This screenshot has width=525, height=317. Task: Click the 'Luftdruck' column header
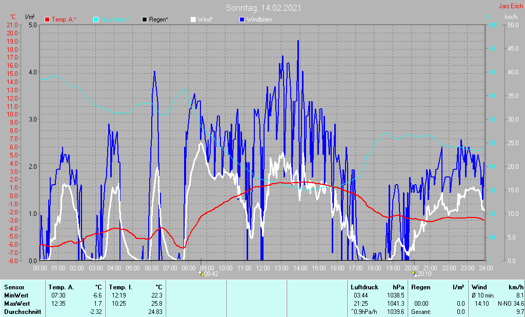[x=365, y=287]
